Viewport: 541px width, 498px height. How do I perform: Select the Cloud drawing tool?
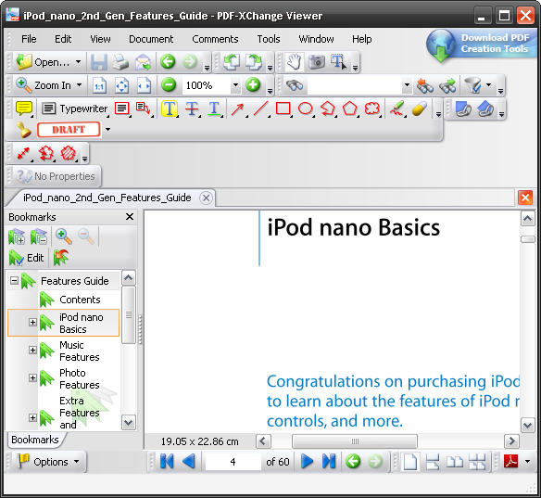click(372, 109)
